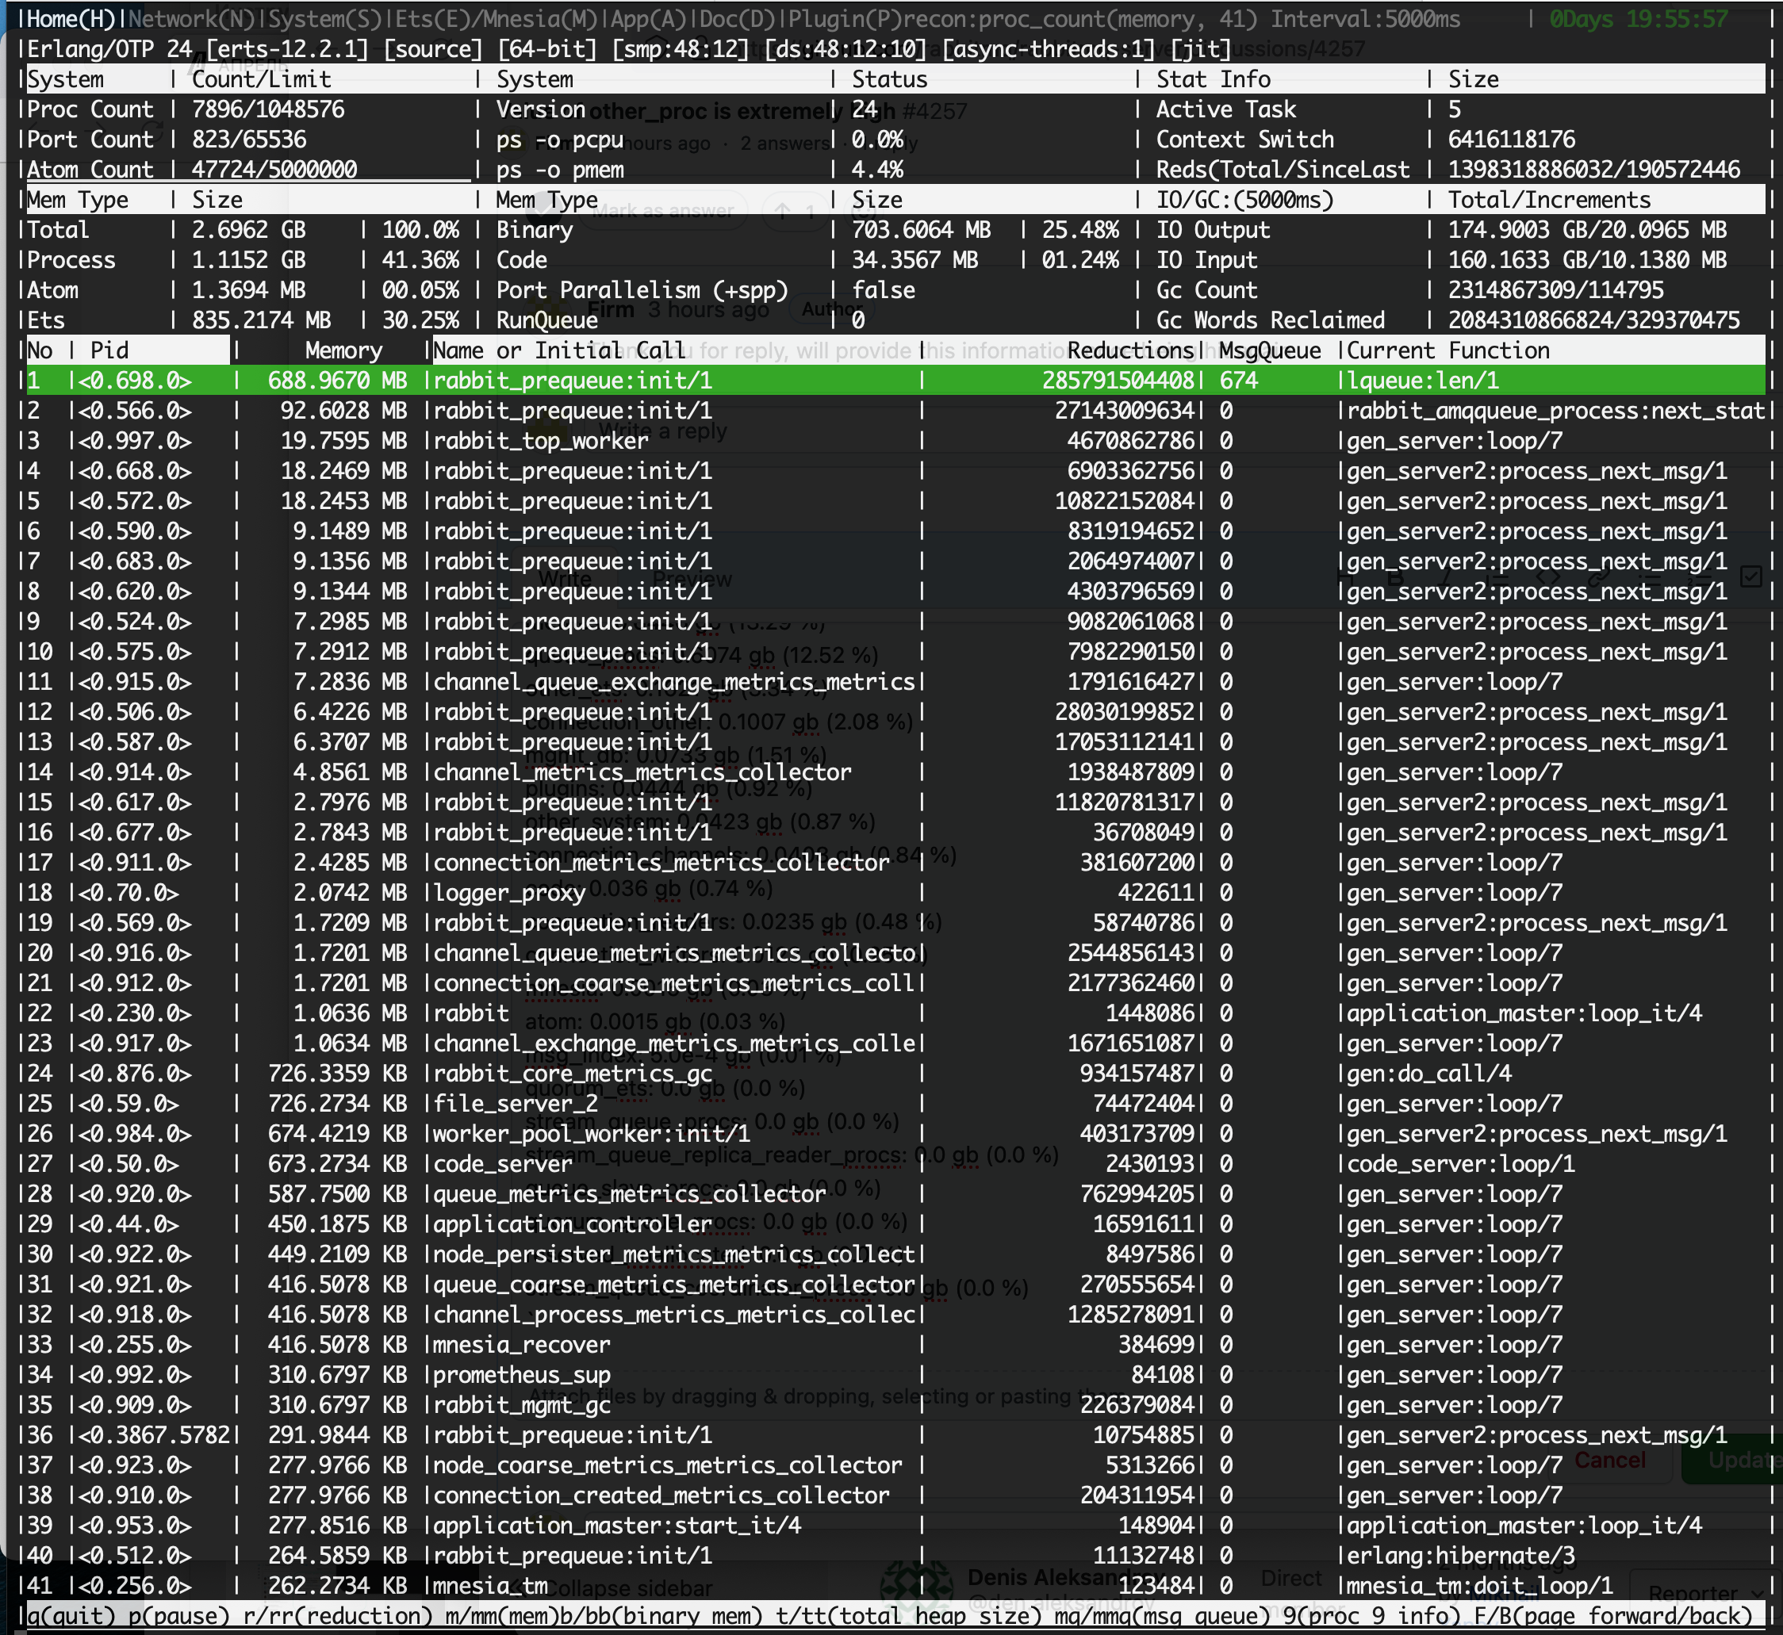Select code_server process row
Viewport: 1783px width, 1635px height.
[894, 1163]
